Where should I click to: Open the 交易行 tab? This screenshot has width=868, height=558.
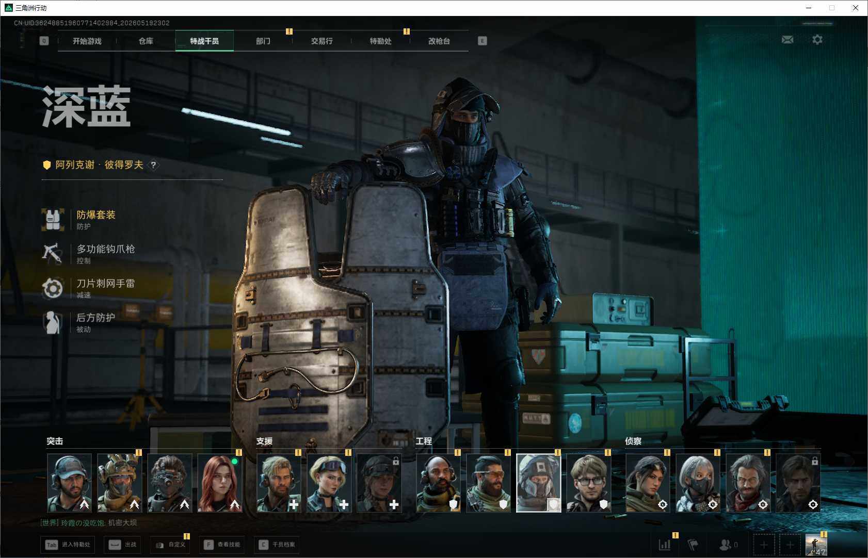click(x=322, y=41)
